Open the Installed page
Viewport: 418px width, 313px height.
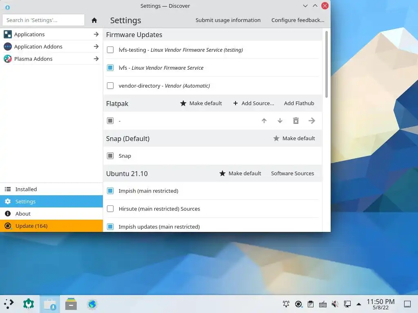51,189
